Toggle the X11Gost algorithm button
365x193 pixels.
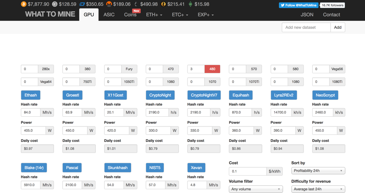pyautogui.click(x=115, y=95)
